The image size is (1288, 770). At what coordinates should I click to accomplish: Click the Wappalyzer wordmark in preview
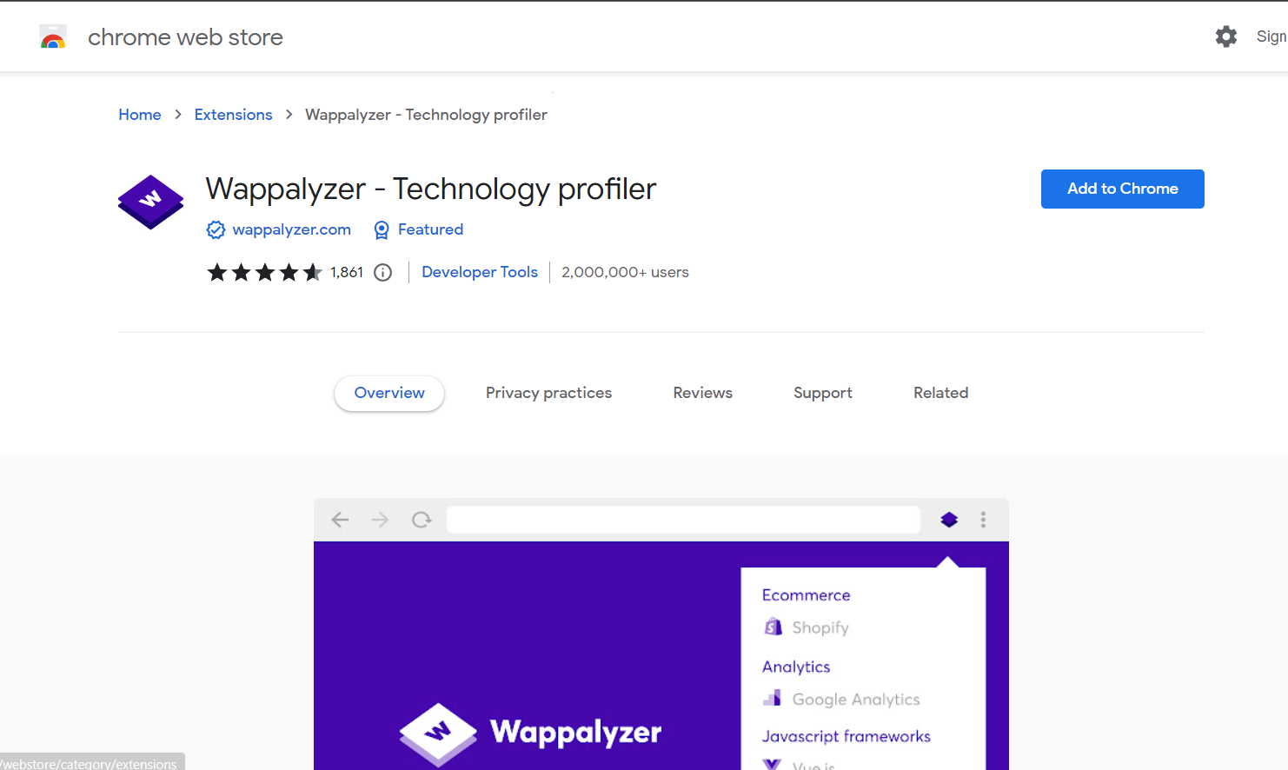click(575, 733)
